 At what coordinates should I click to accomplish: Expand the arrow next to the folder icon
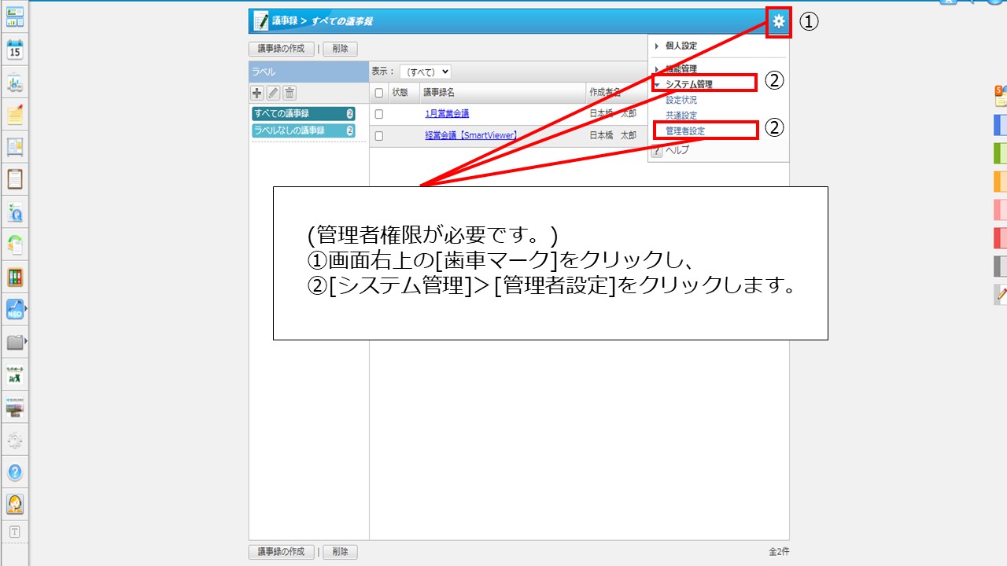pyautogui.click(x=27, y=342)
